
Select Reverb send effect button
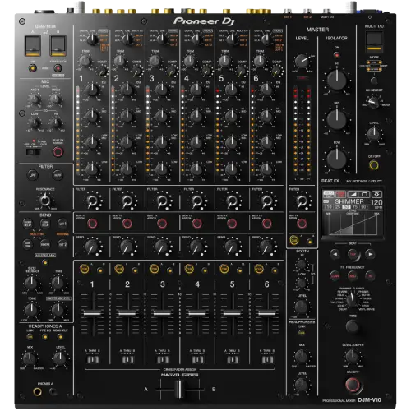pos(45,243)
